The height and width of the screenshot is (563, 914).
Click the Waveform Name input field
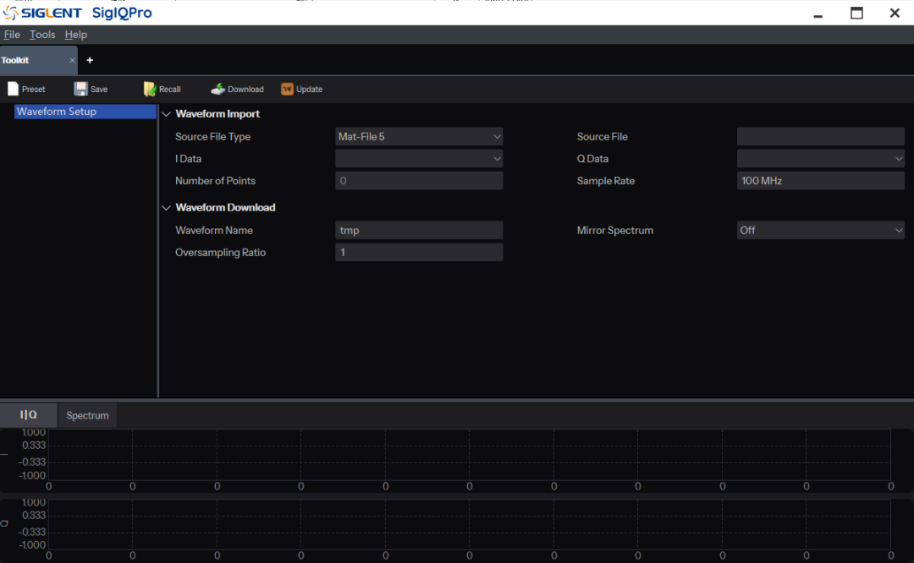tap(419, 230)
